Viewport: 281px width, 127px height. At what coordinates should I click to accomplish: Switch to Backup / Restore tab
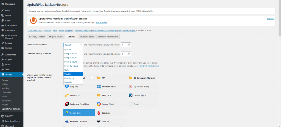click(37, 37)
